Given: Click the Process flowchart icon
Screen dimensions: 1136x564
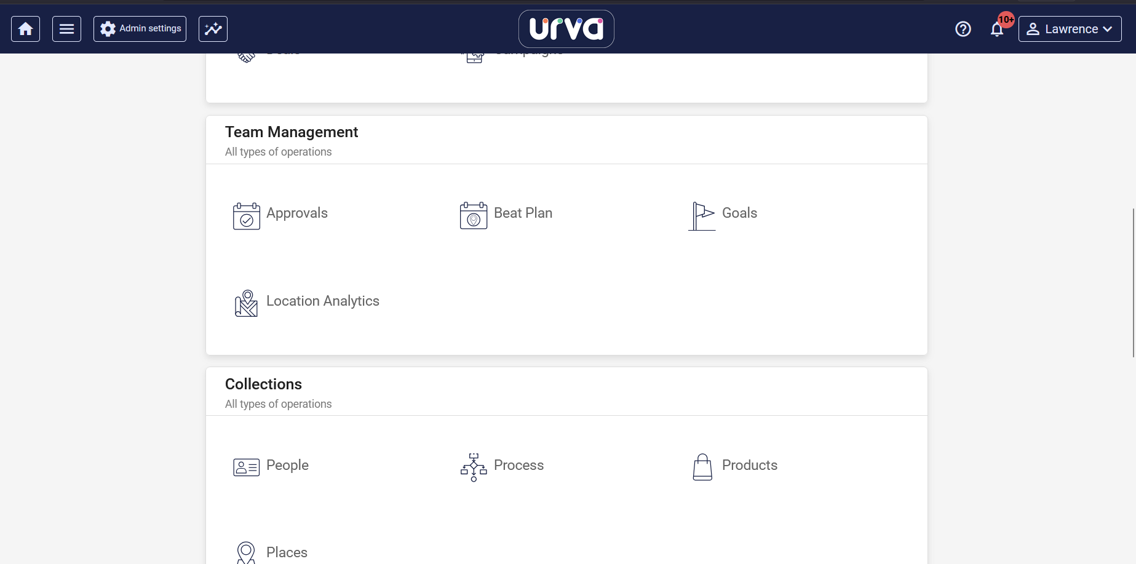Looking at the screenshot, I should (x=474, y=467).
